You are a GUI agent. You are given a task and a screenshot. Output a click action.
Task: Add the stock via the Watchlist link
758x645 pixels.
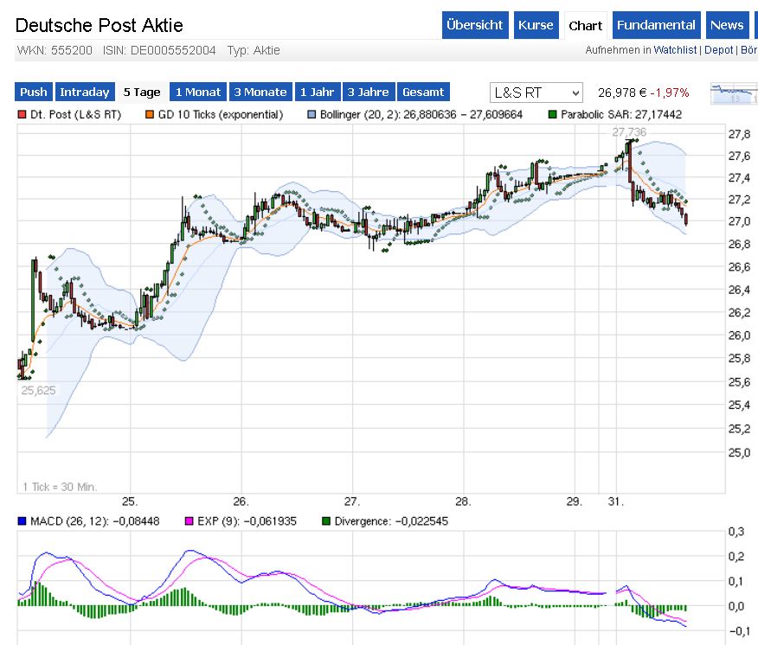tap(674, 50)
